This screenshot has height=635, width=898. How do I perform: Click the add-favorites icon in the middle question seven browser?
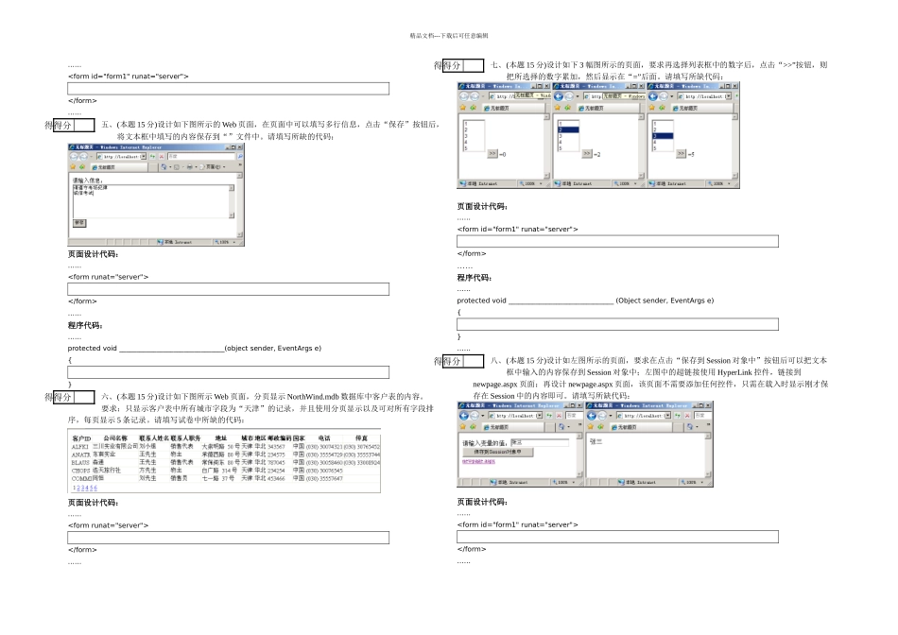(x=567, y=108)
